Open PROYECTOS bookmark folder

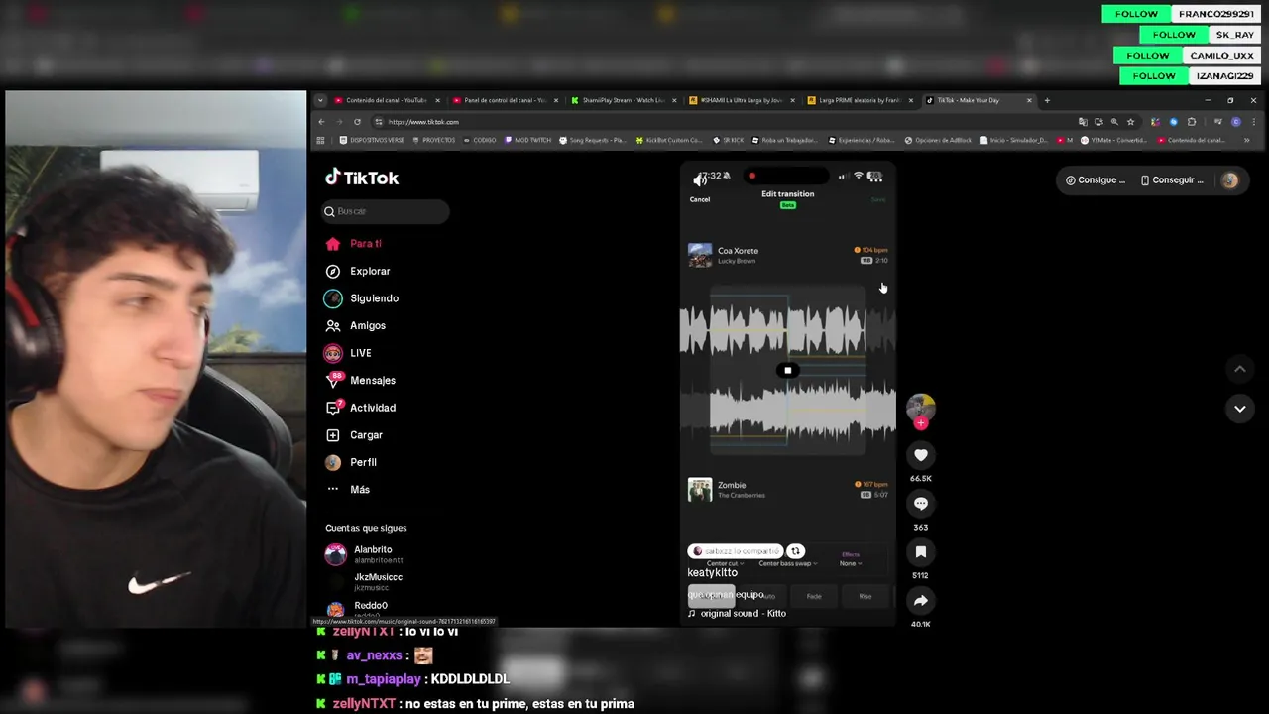pos(433,140)
